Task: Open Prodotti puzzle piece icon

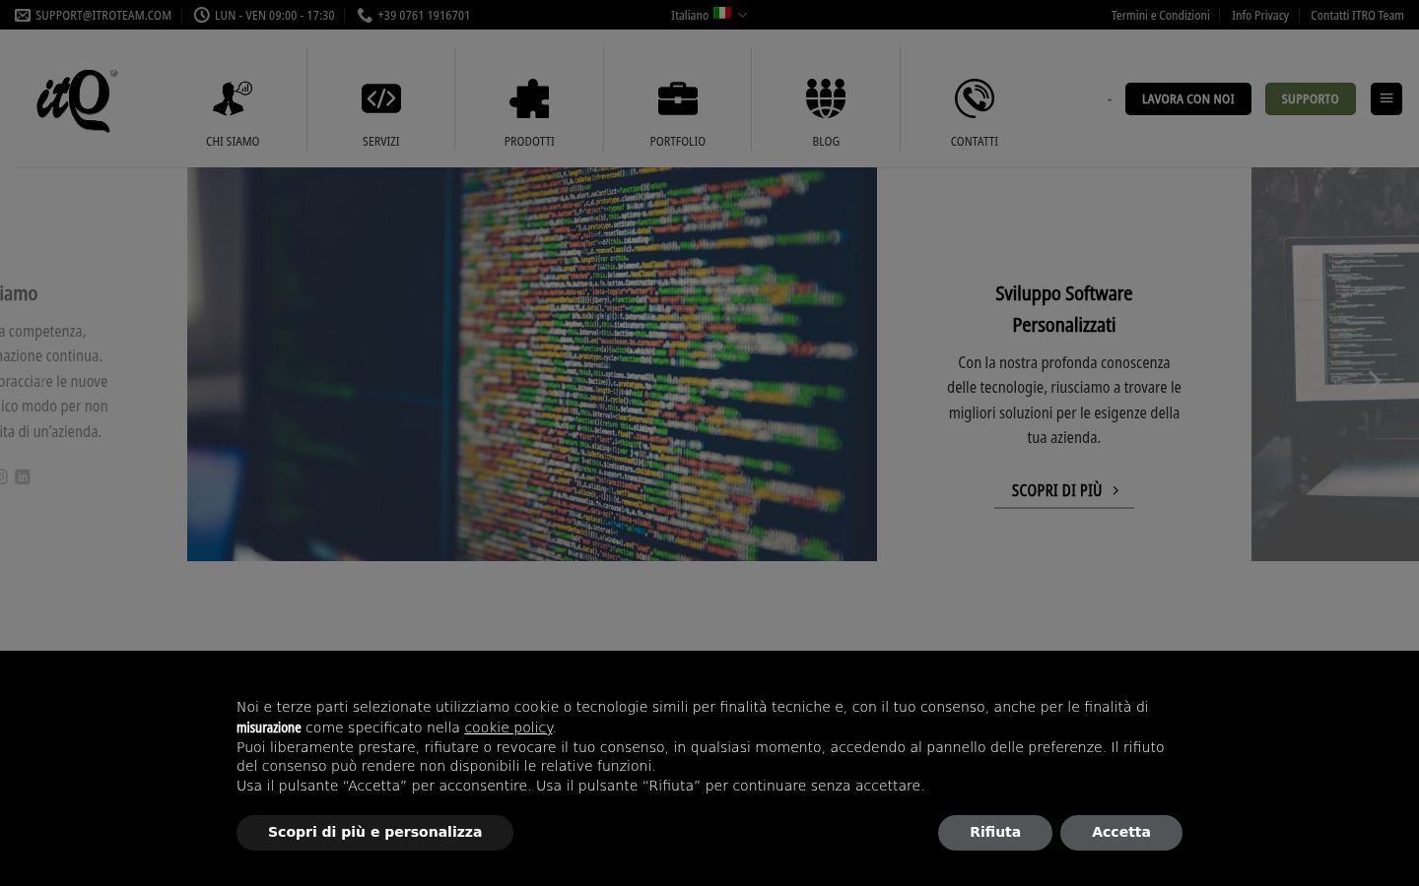Action: [529, 98]
